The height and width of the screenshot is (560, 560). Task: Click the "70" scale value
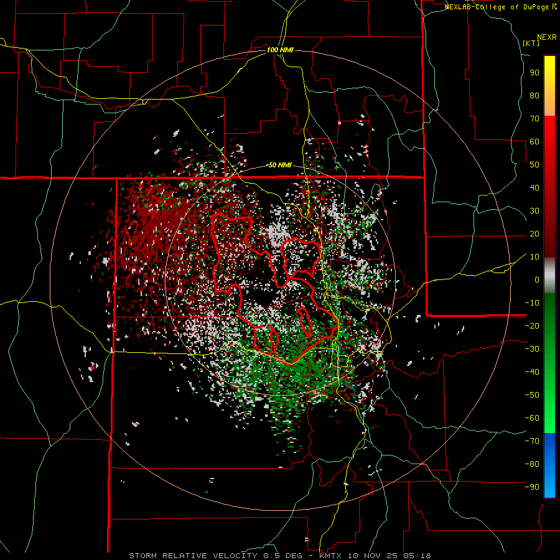click(x=534, y=119)
